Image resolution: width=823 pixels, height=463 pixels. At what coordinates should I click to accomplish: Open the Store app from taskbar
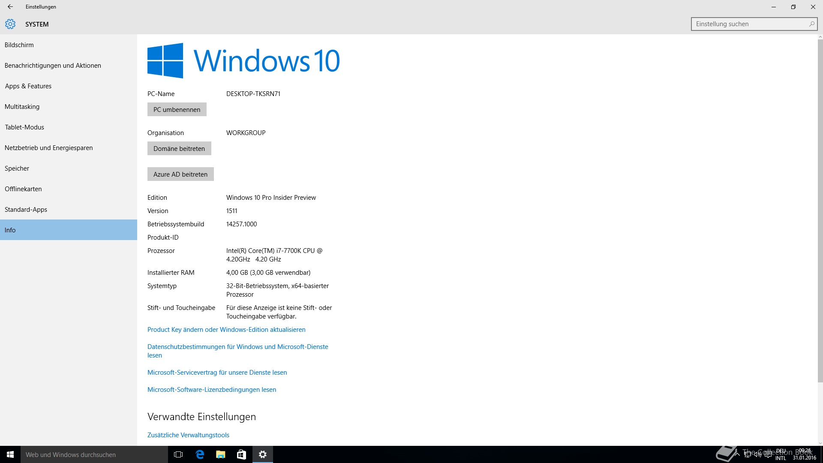click(x=242, y=454)
